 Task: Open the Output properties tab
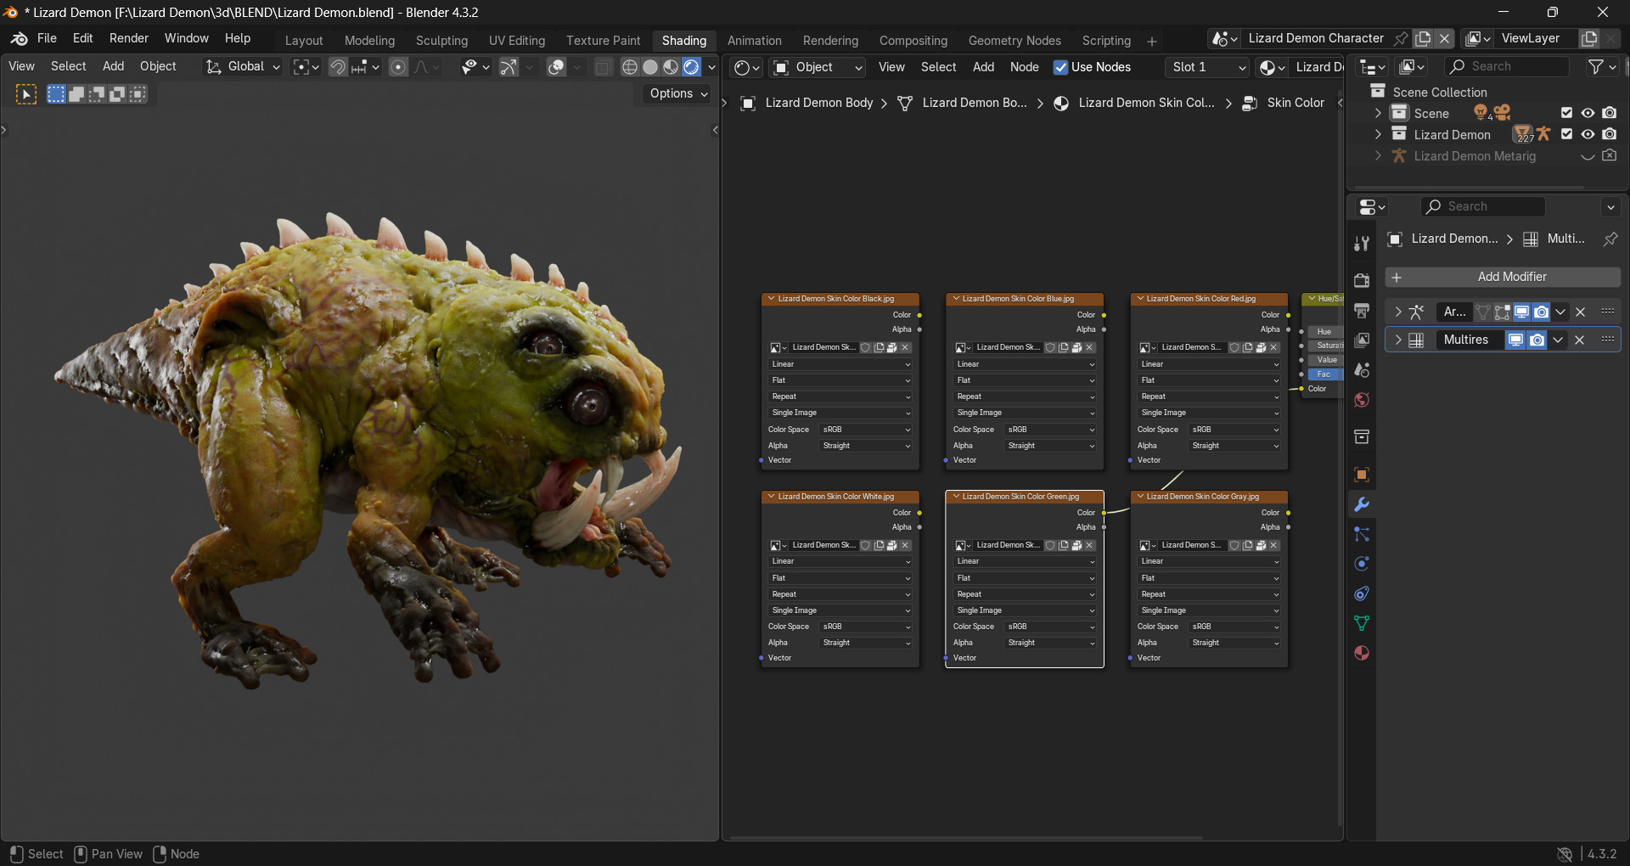tap(1362, 310)
